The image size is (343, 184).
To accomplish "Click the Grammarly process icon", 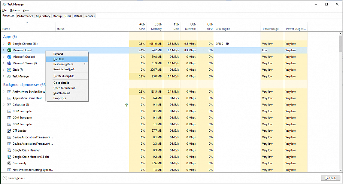I will 9,163.
